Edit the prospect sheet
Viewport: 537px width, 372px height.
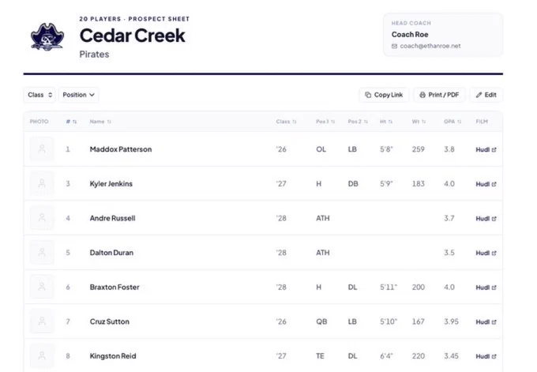(x=486, y=95)
